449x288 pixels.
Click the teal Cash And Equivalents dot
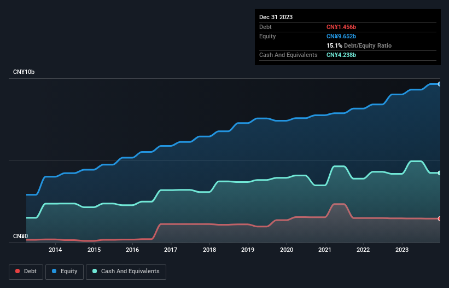point(95,271)
